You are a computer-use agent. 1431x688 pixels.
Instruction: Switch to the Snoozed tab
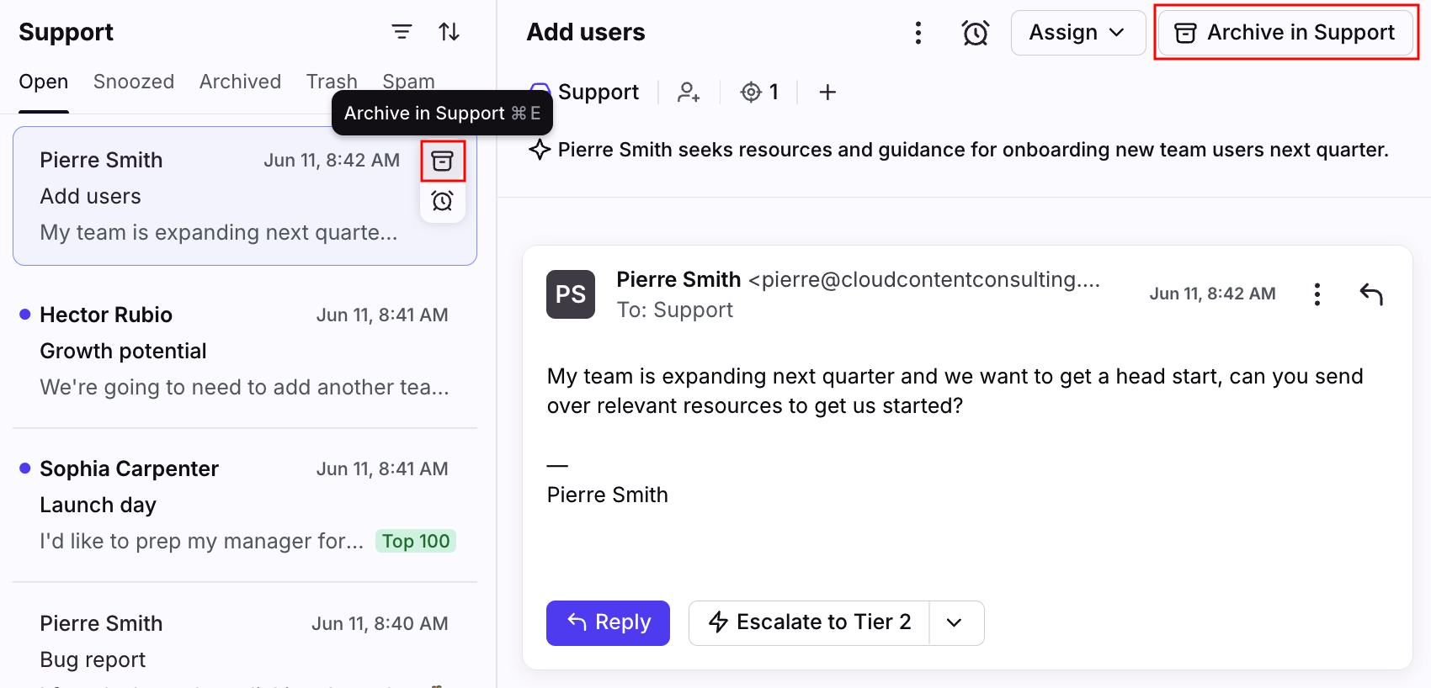pos(134,82)
